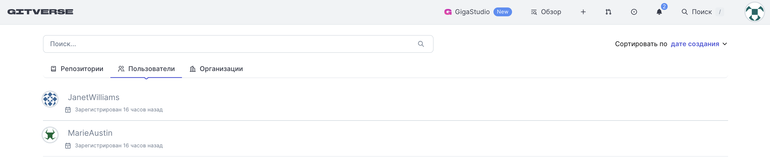
Task: Open the JanetWilliams user profile link
Action: pyautogui.click(x=93, y=97)
